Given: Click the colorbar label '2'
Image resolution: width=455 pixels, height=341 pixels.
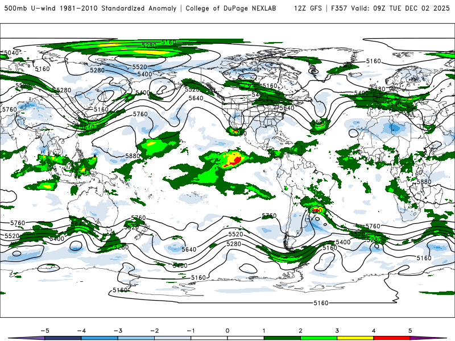Looking at the screenshot, I should 301,331.
